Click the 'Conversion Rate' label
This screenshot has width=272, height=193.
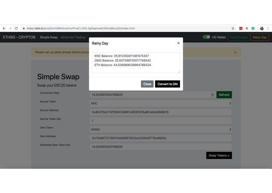(50, 93)
